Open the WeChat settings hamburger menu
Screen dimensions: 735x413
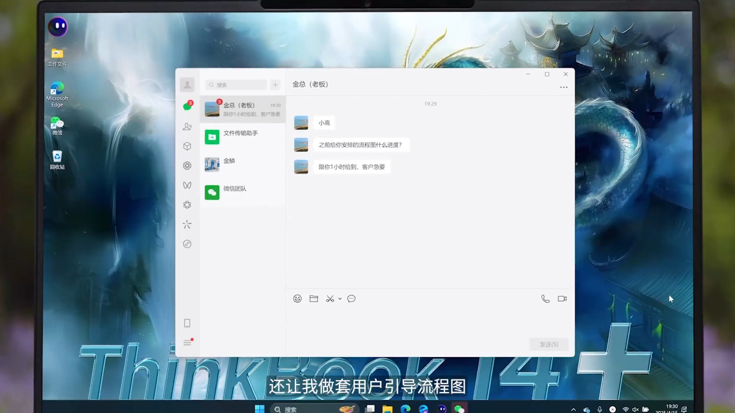[x=188, y=342]
